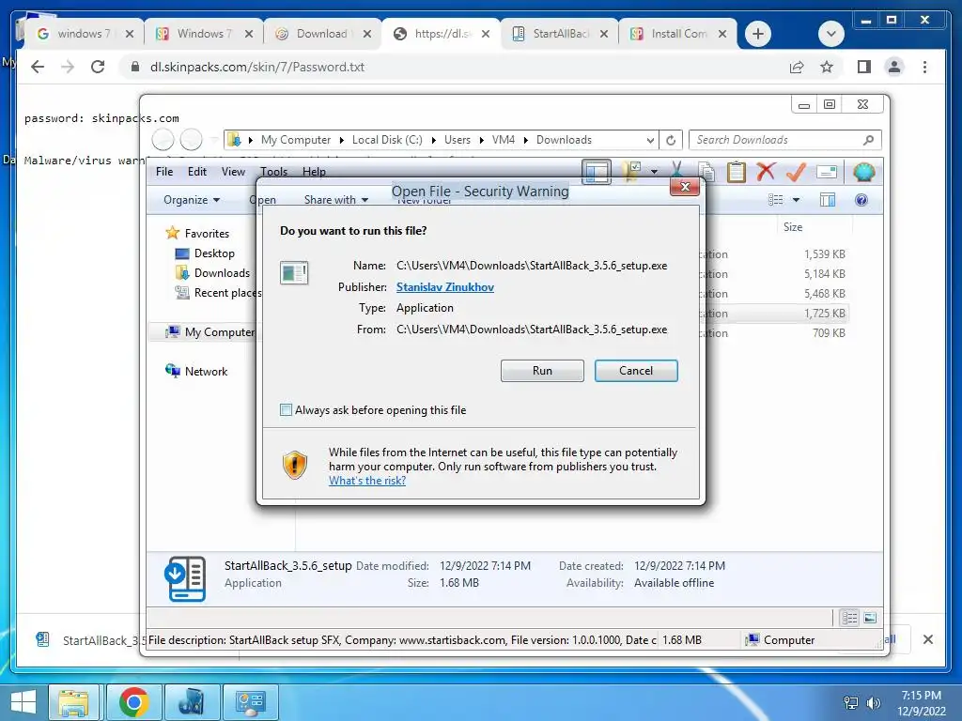Expand the Share with dropdown
The image size is (962, 721).
[336, 200]
